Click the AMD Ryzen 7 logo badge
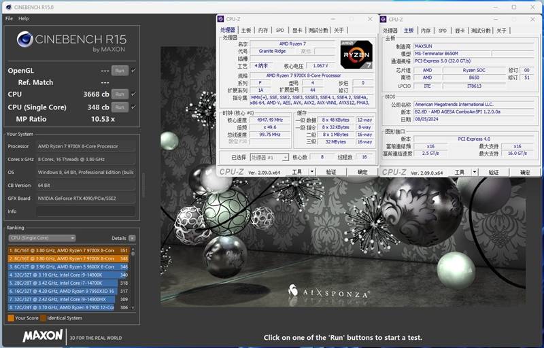 (356, 55)
